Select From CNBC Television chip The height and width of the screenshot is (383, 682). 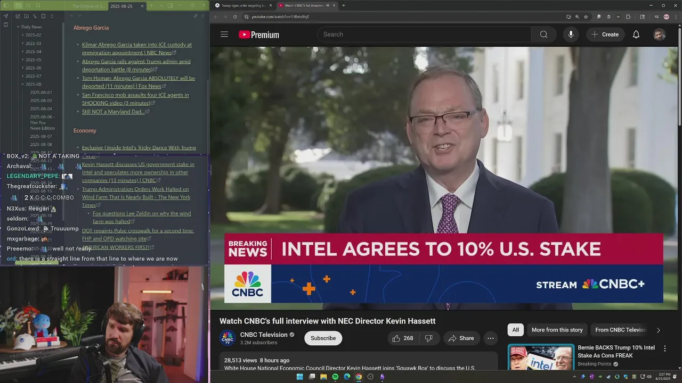[x=621, y=330]
